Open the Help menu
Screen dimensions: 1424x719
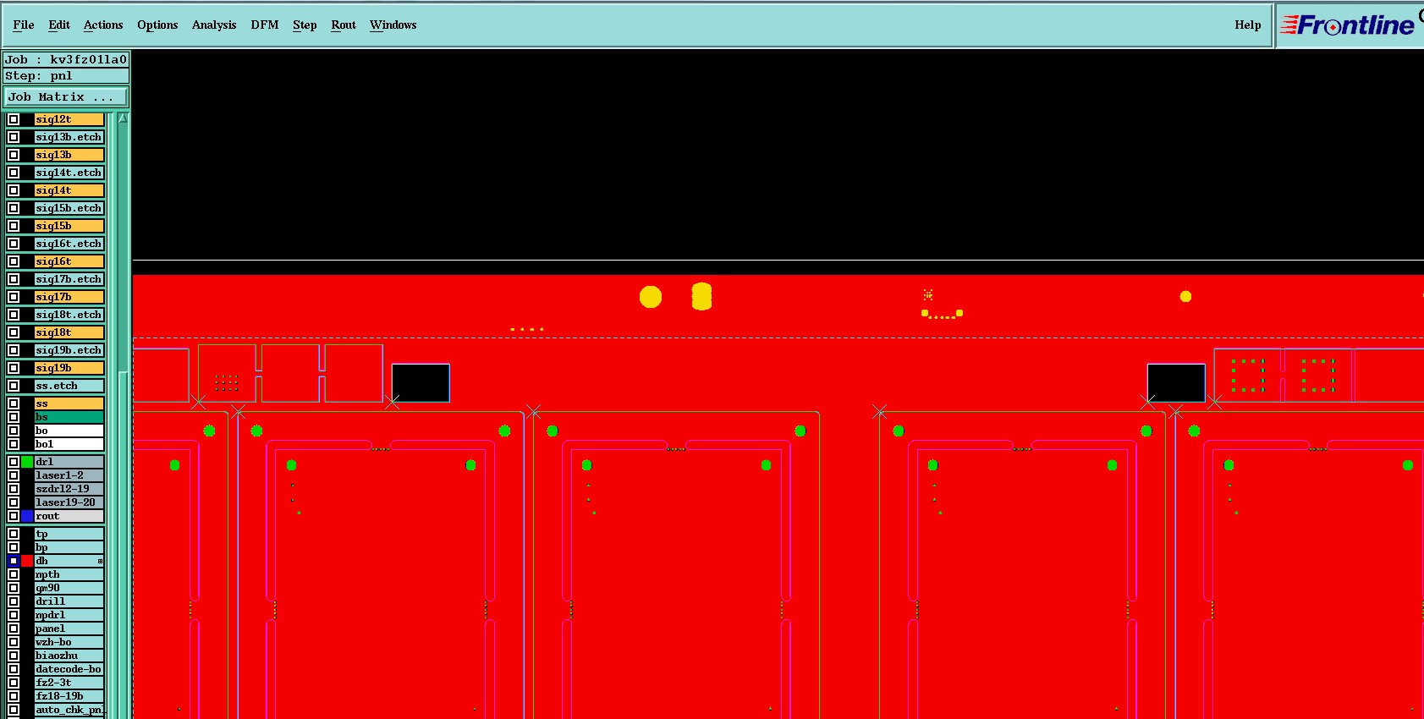point(1248,25)
